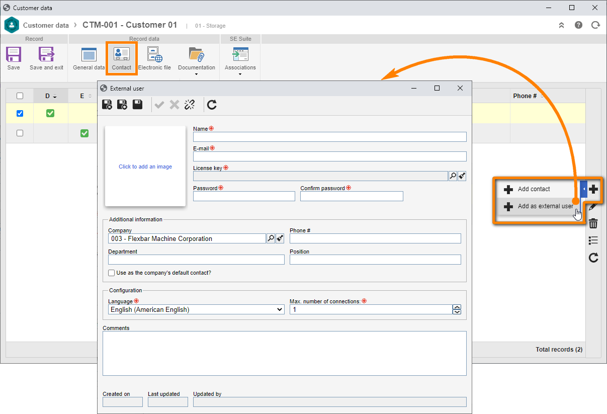Screen dimensions: 607x414
Task: Collapse the header with the double chevron
Action: [x=561, y=25]
